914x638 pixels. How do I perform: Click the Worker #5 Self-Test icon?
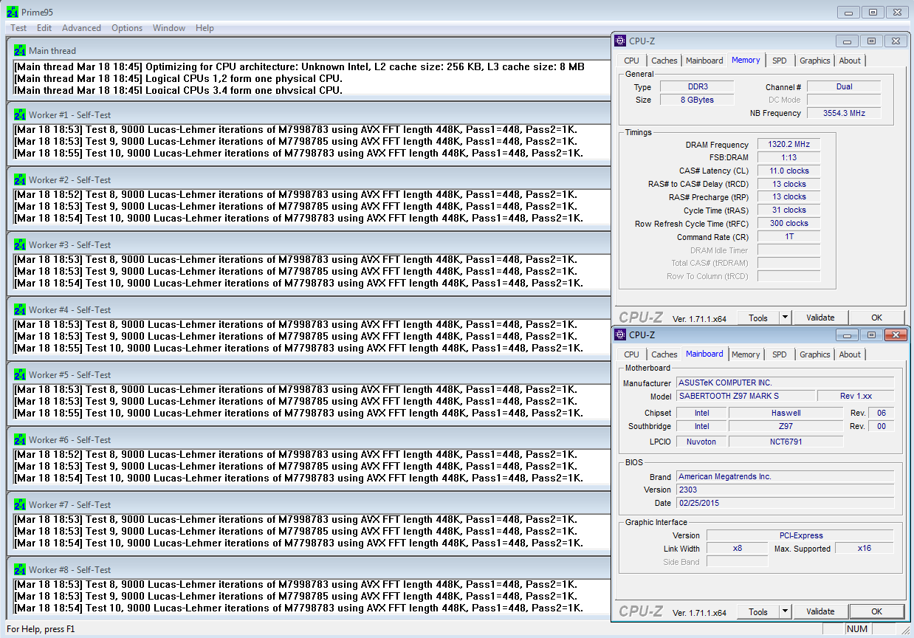click(x=20, y=375)
